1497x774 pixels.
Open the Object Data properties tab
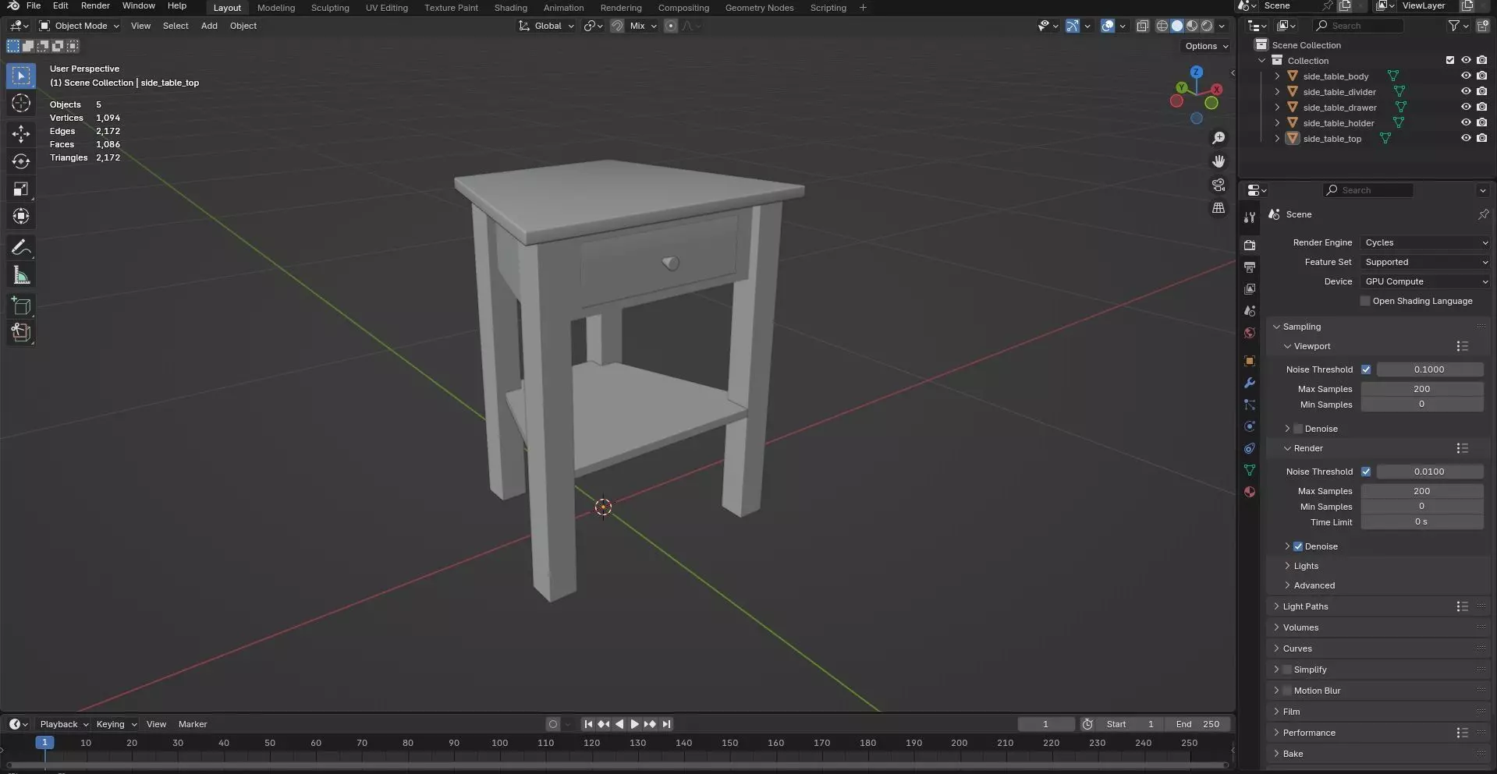[1250, 470]
